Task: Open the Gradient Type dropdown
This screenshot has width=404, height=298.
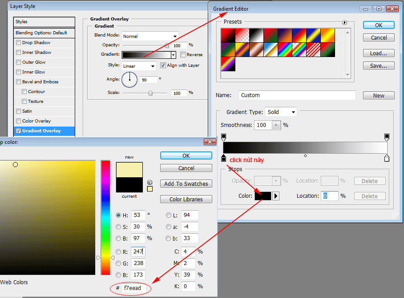Action: (x=281, y=112)
